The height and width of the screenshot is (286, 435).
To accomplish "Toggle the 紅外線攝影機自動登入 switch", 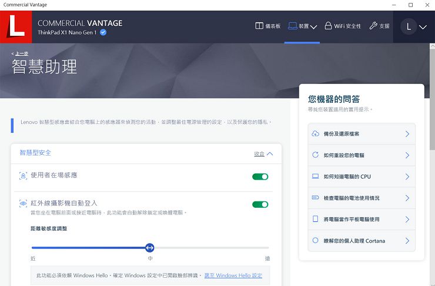I will (260, 204).
